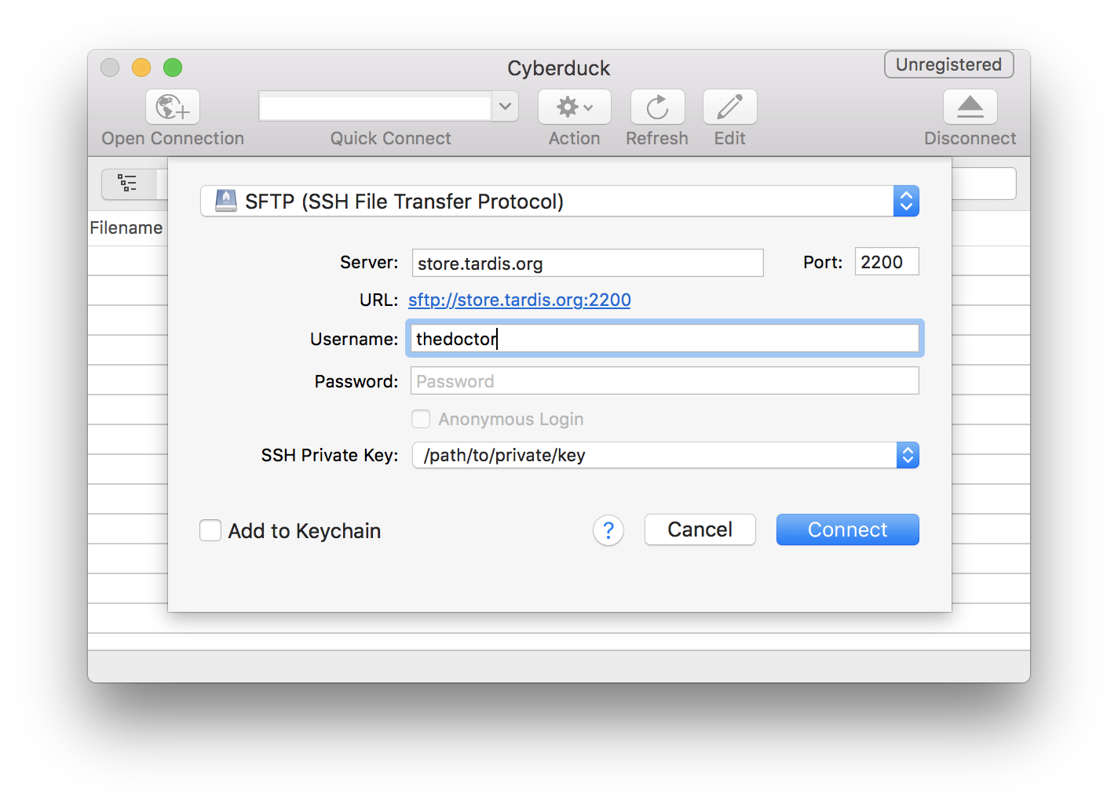Click the Open Connection globe icon
The image size is (1118, 808).
[173, 107]
